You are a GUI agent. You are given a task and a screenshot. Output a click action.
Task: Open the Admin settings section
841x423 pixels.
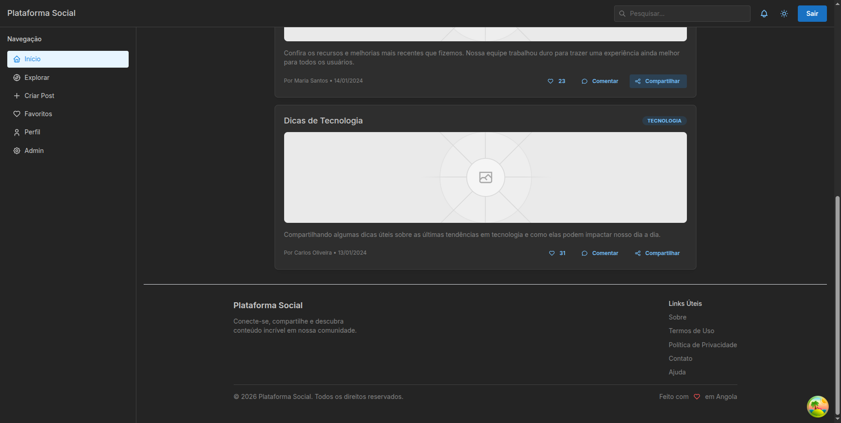(34, 151)
